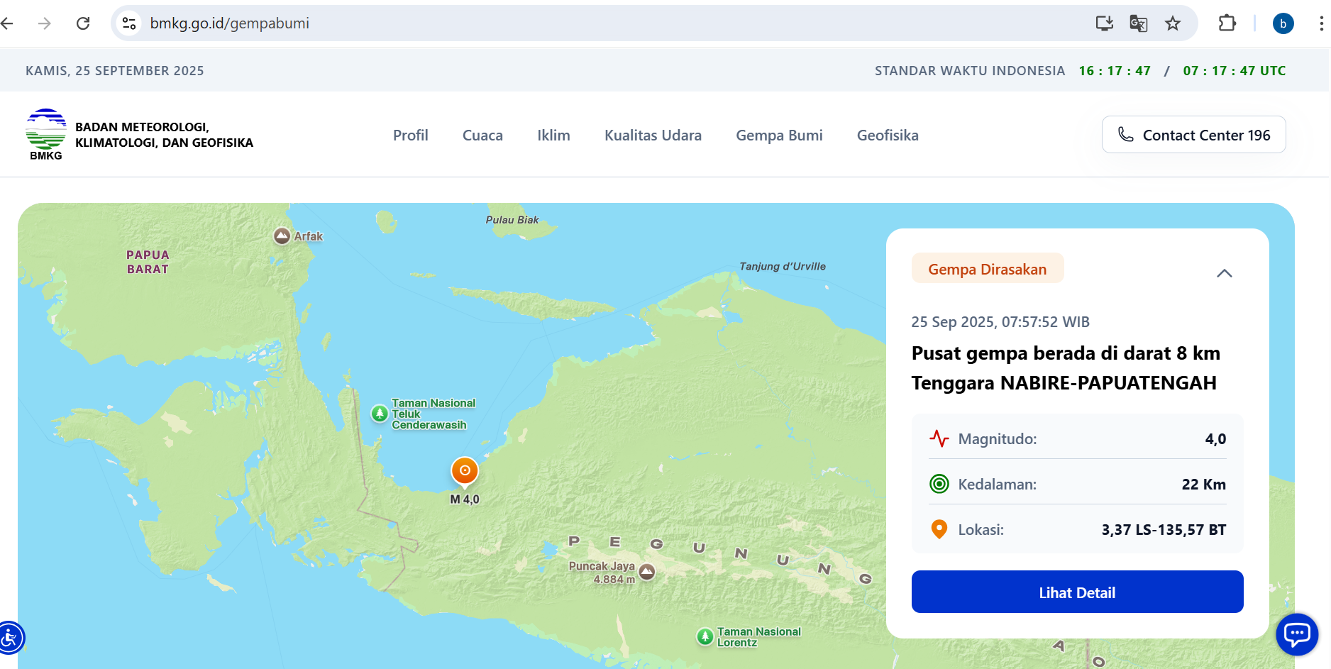Viewport: 1331px width, 669px height.
Task: Open the chat support bubble icon
Action: (x=1296, y=634)
